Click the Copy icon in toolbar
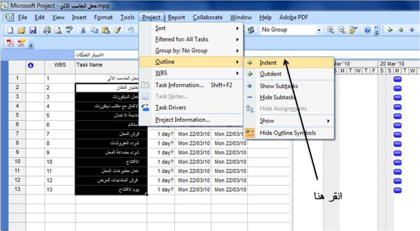420x231 pixels. [94, 30]
